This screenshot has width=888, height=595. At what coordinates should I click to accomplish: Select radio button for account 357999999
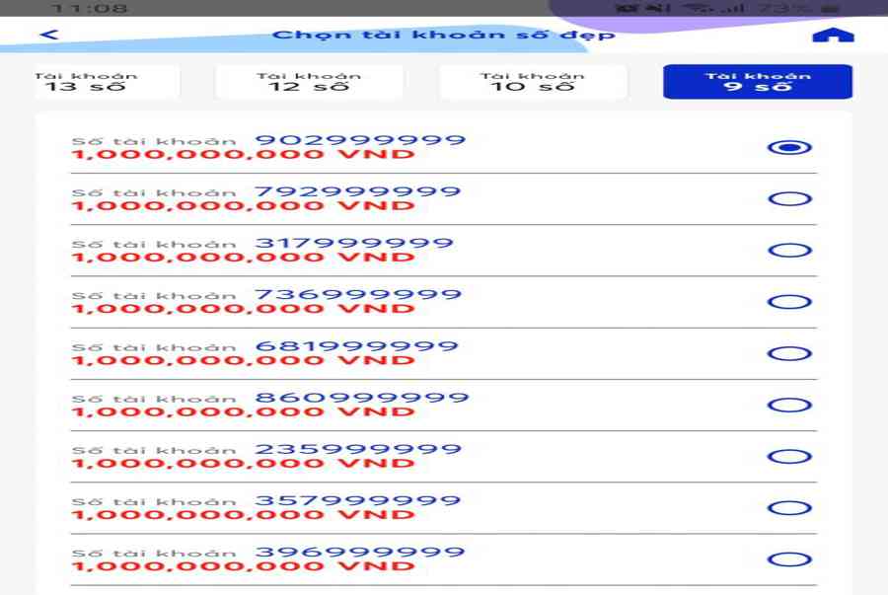click(789, 508)
